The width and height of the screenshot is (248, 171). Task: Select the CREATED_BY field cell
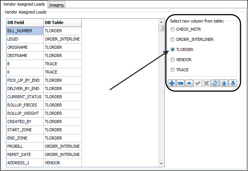click(25, 121)
